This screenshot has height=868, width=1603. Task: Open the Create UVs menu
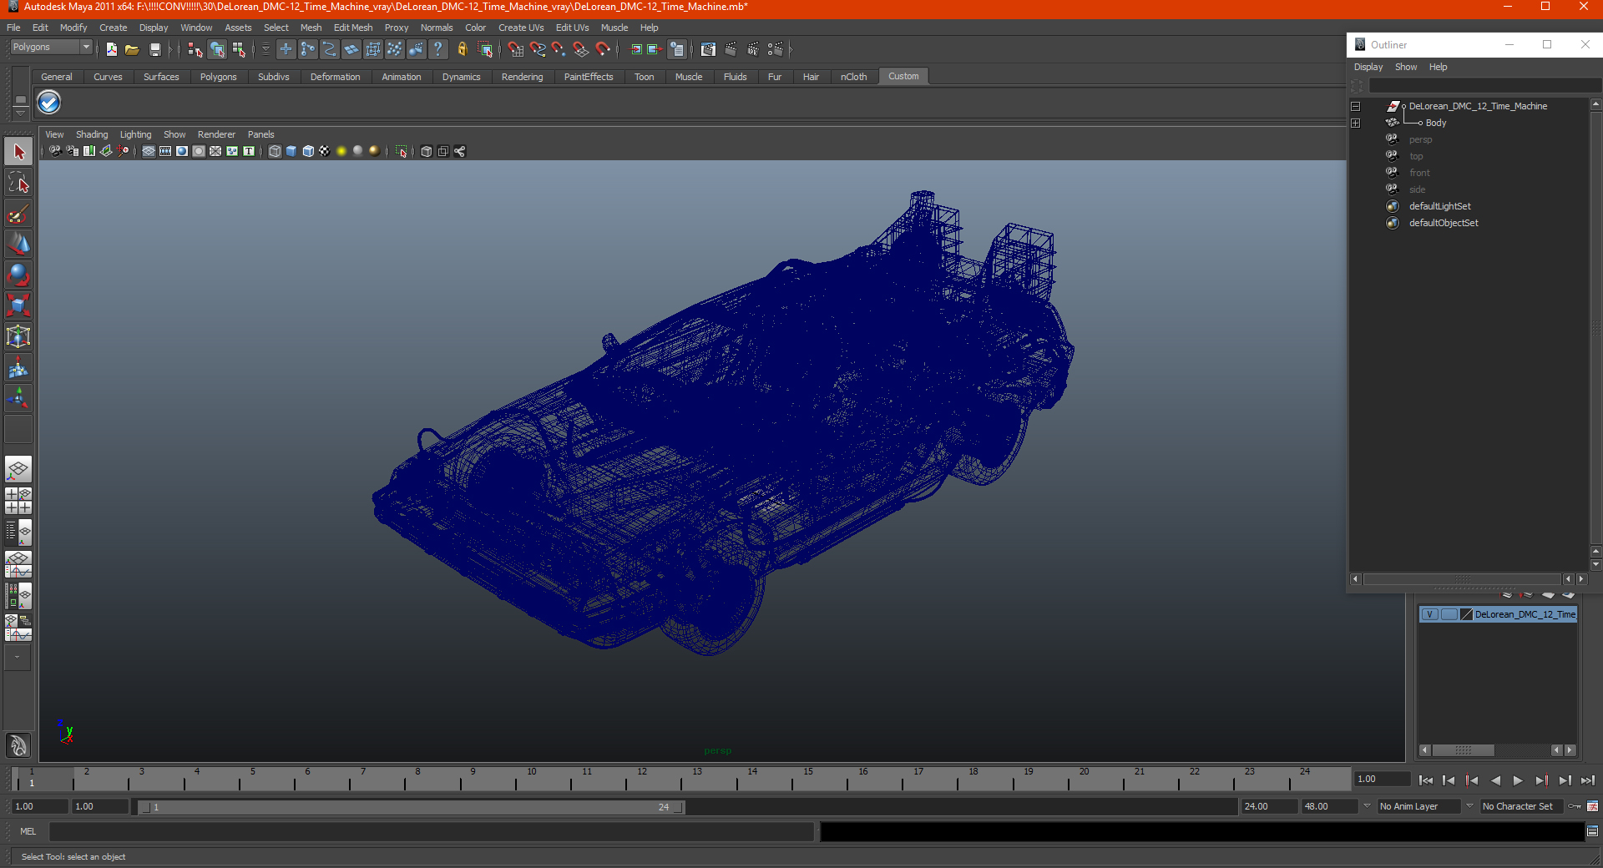(x=521, y=28)
